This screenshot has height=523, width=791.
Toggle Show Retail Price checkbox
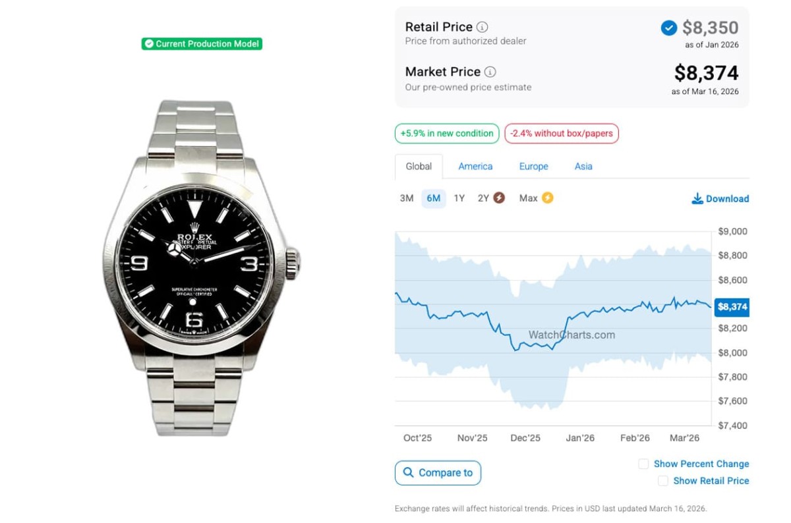click(662, 481)
